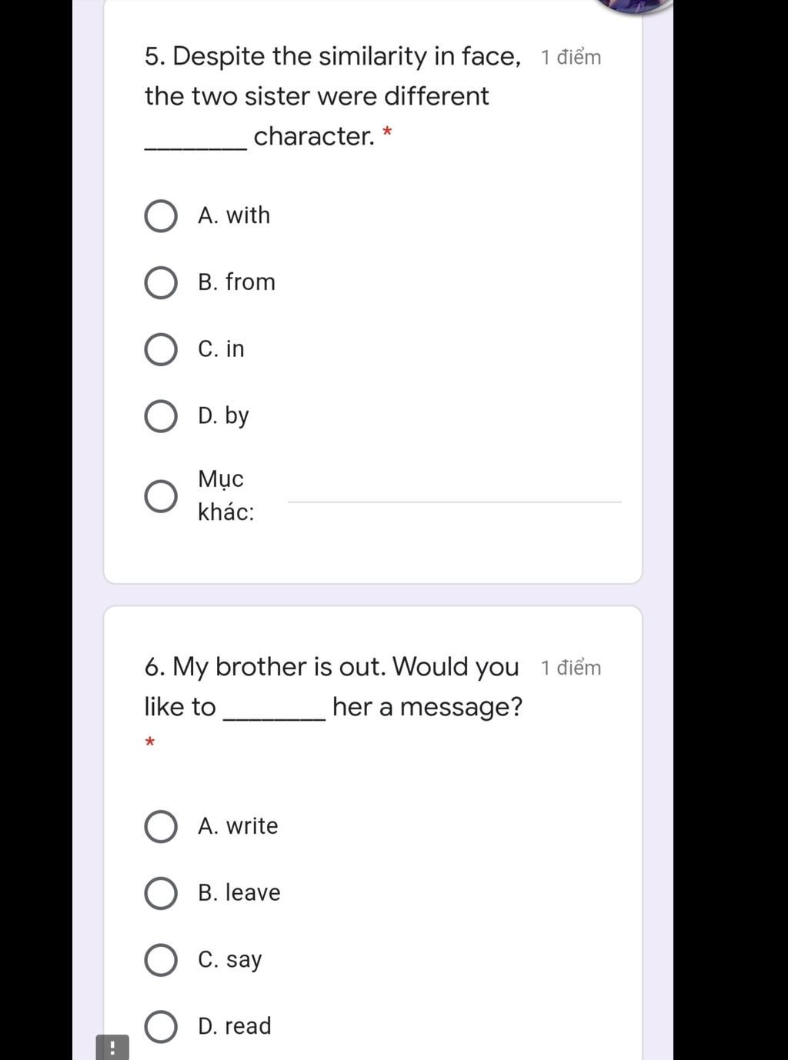788x1060 pixels.
Task: Click the Mục khác text input line
Action: (454, 495)
